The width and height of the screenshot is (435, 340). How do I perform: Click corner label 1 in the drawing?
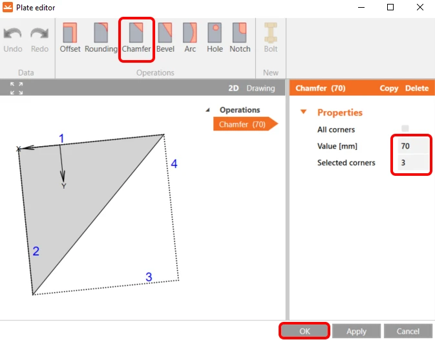coord(61,138)
